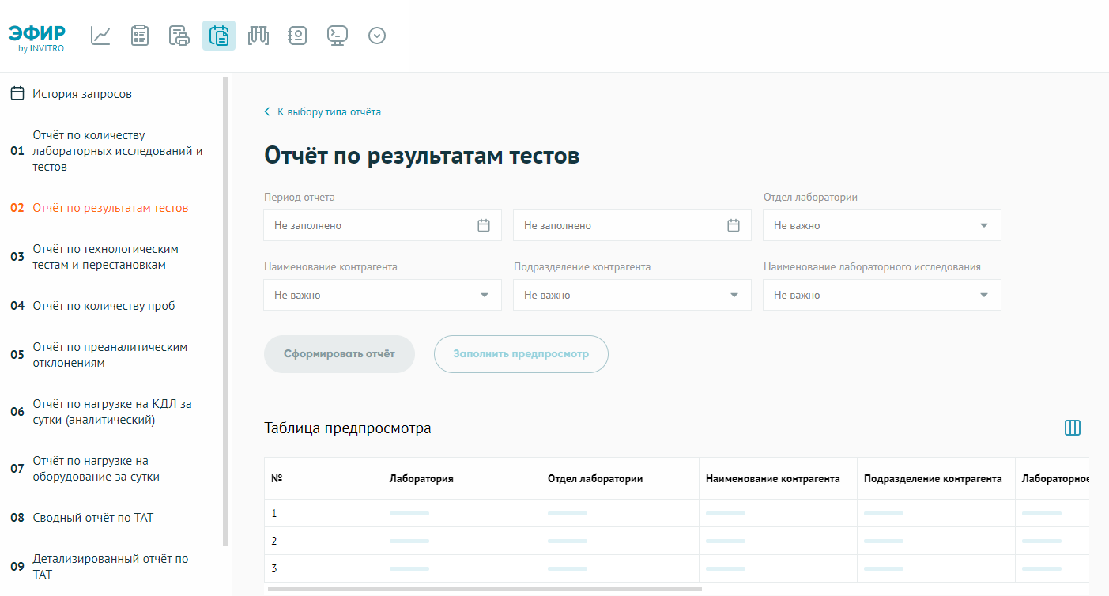Click the Сформировать отчёт button
This screenshot has width=1109, height=596.
click(339, 354)
